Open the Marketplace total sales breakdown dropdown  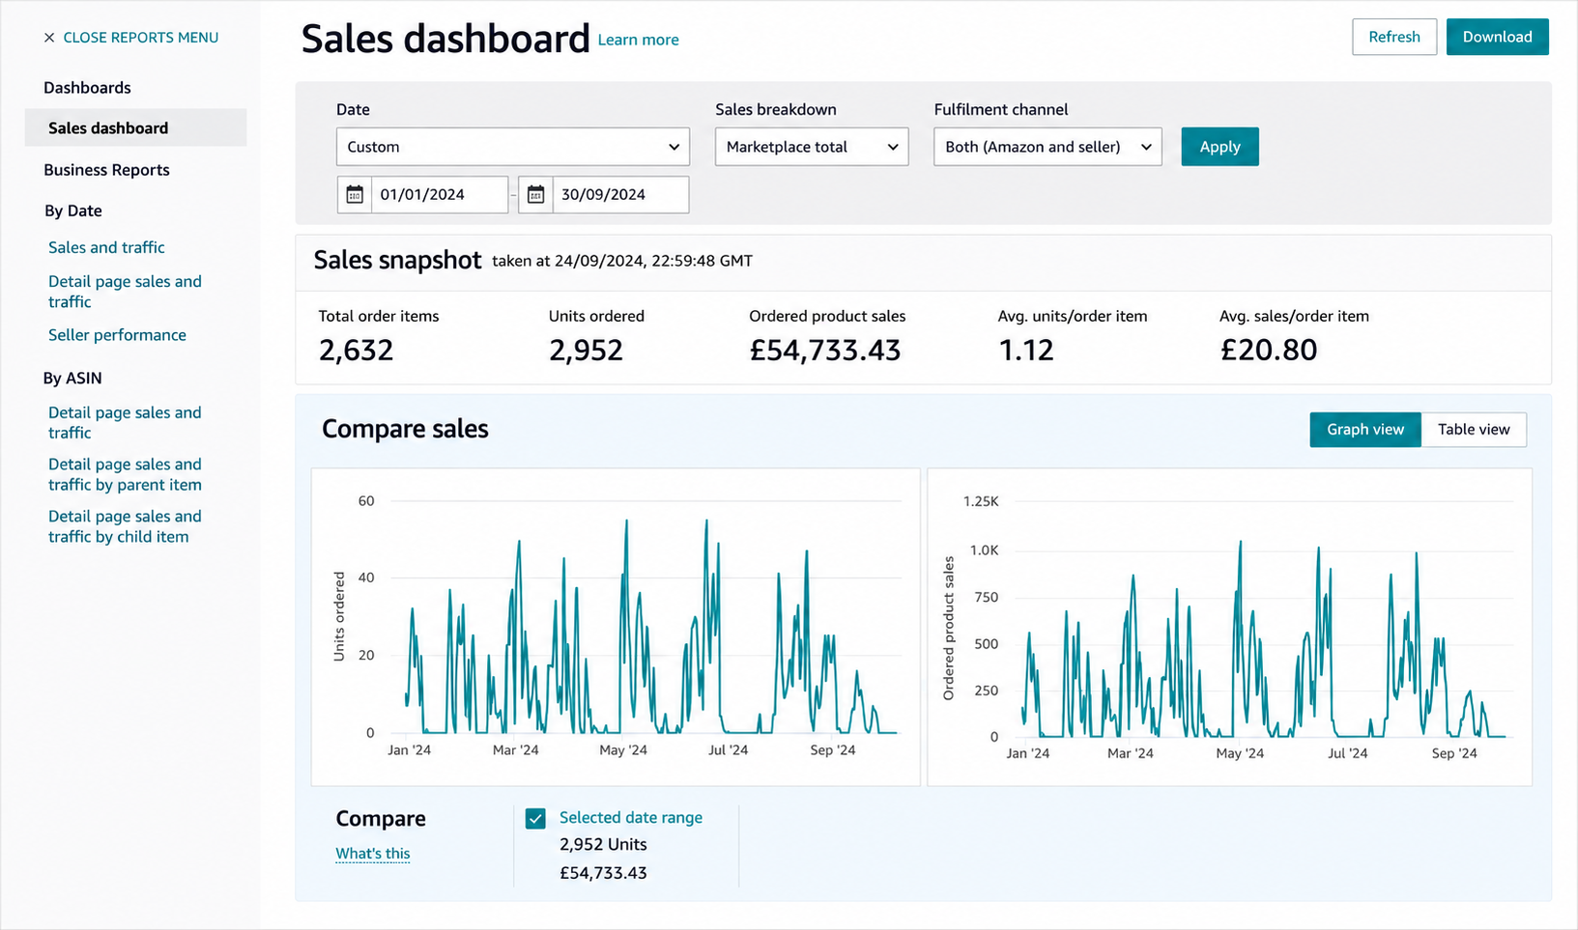point(812,147)
